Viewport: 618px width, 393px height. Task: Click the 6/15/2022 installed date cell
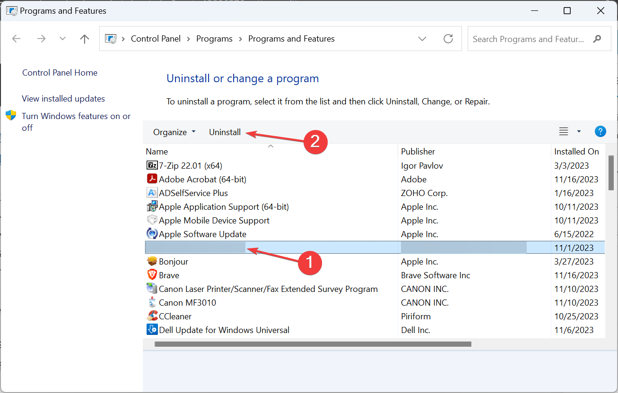click(x=574, y=234)
